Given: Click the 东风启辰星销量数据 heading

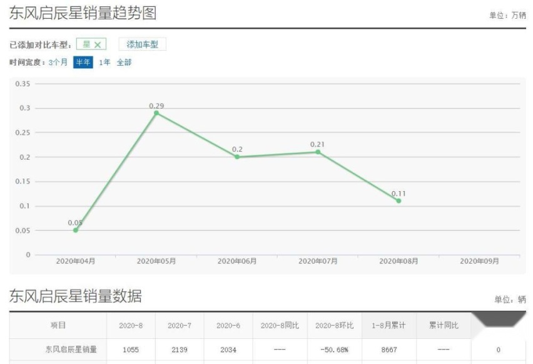Looking at the screenshot, I should (x=76, y=296).
